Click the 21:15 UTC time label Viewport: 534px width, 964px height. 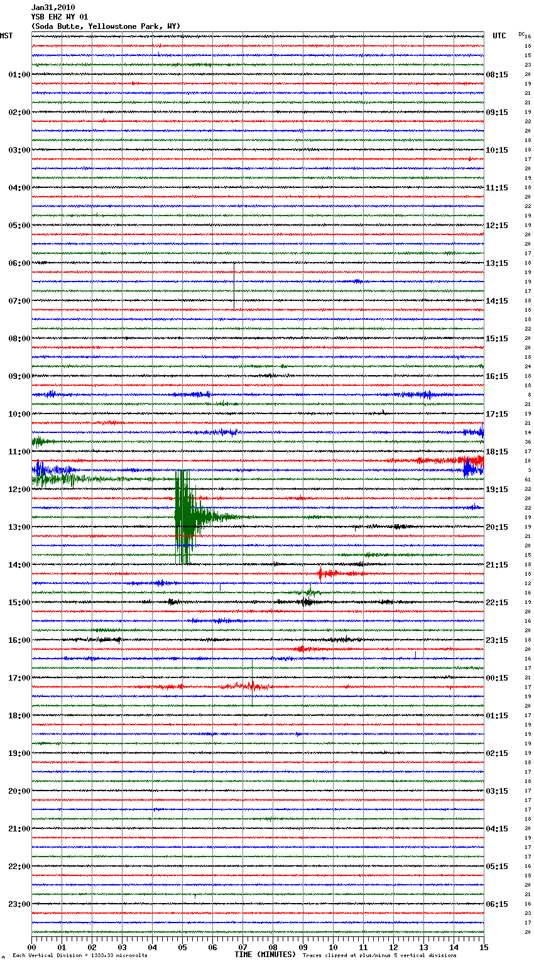click(497, 565)
